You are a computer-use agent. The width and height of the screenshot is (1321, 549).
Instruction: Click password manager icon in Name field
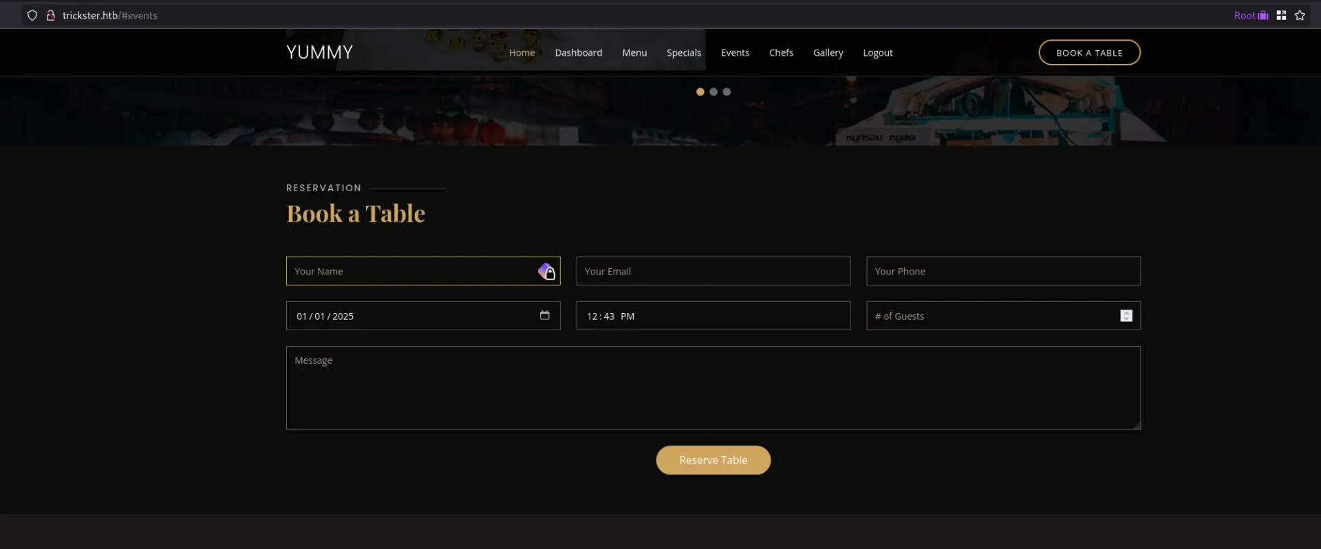click(x=547, y=272)
